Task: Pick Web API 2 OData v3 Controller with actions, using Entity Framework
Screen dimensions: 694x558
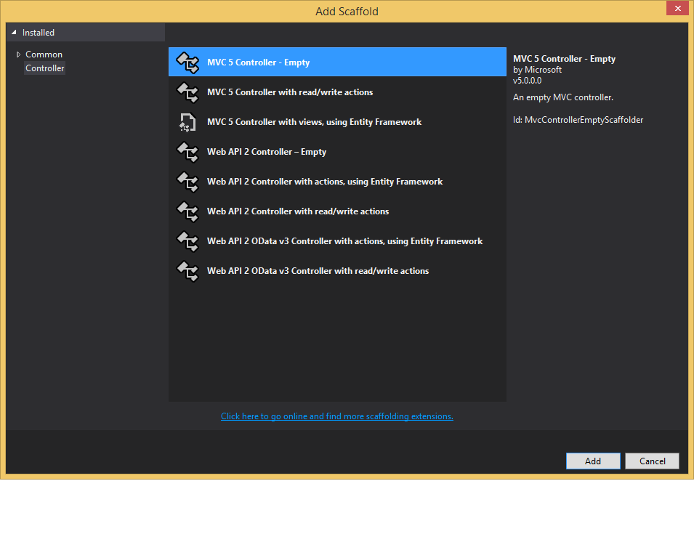Action: [x=337, y=240]
